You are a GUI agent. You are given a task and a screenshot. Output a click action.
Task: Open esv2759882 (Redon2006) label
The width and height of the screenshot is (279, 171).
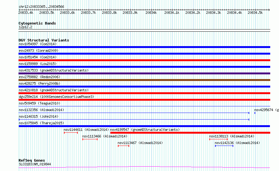(x=39, y=77)
